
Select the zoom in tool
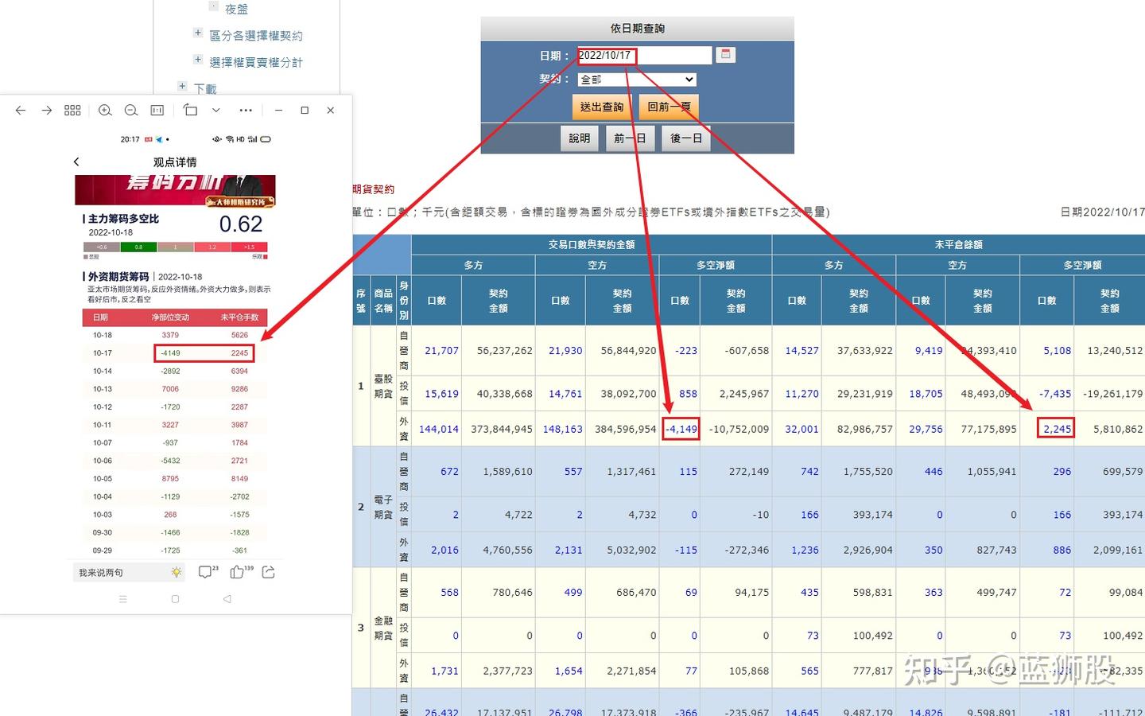tap(105, 110)
